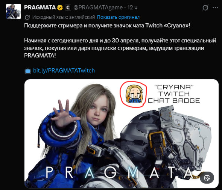Open Grok explain icon in post header
This screenshot has height=190, width=222.
click(205, 8)
